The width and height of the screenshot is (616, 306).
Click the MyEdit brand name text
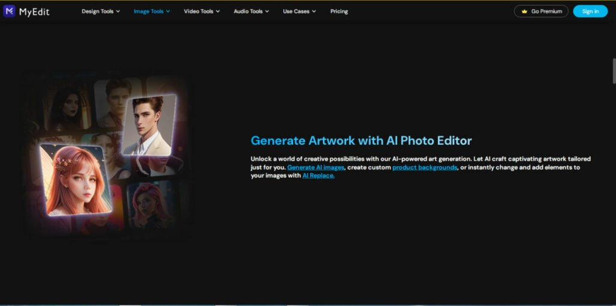34,11
